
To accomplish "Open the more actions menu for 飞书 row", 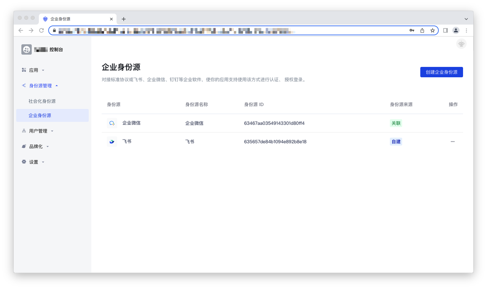I will [x=452, y=141].
